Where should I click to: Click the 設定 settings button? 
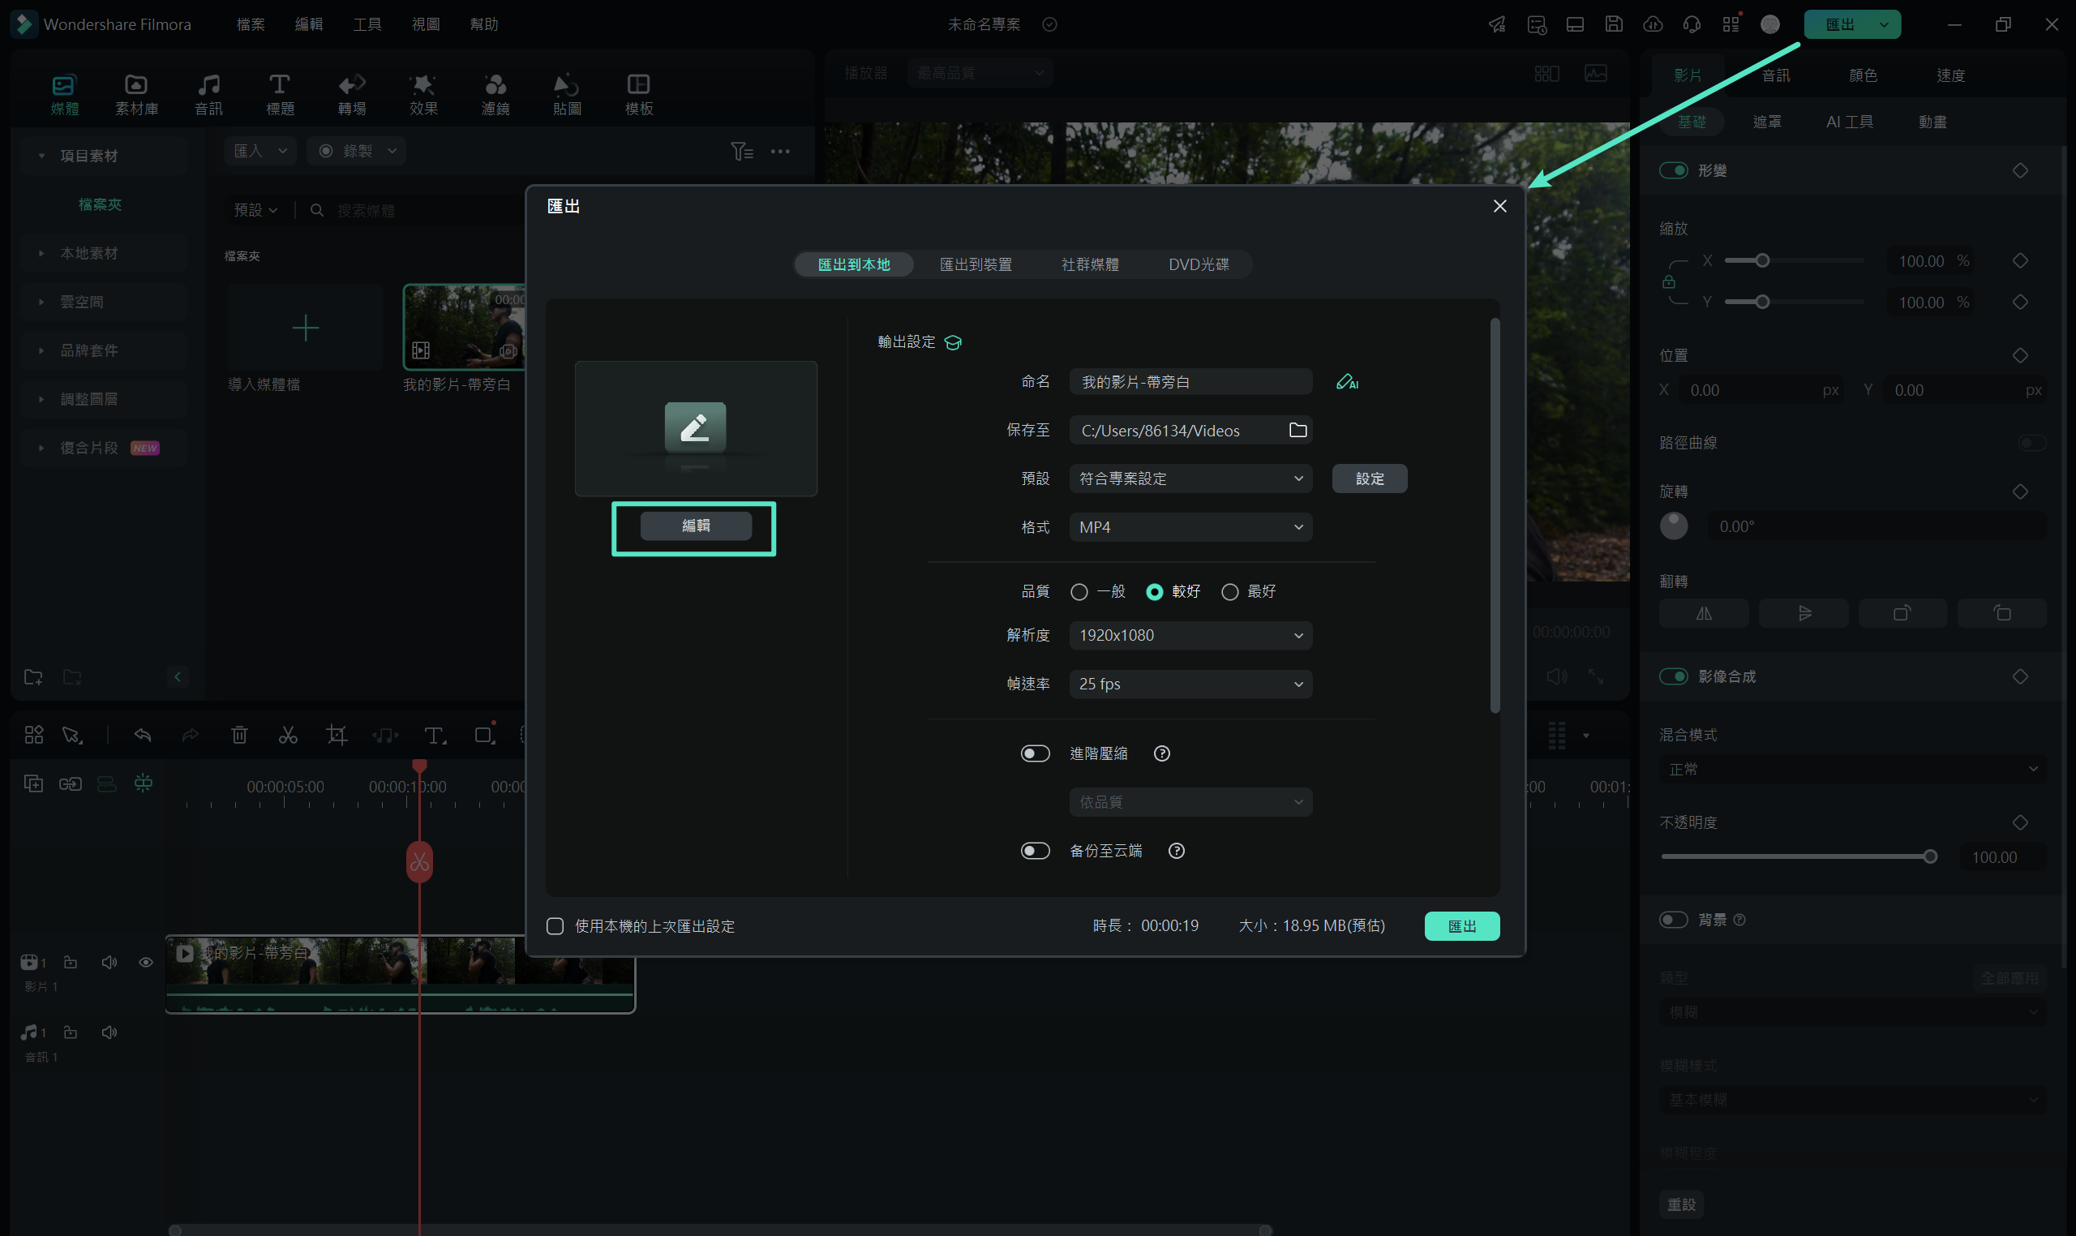coord(1368,477)
